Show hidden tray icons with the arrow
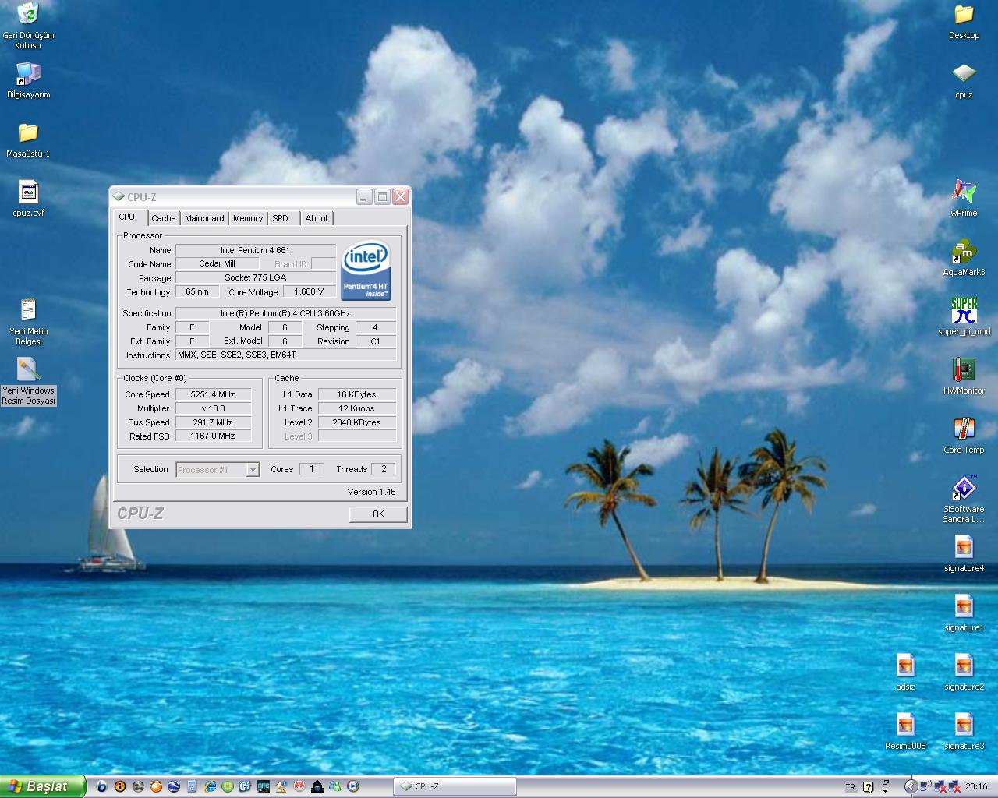The width and height of the screenshot is (998, 798). (911, 786)
